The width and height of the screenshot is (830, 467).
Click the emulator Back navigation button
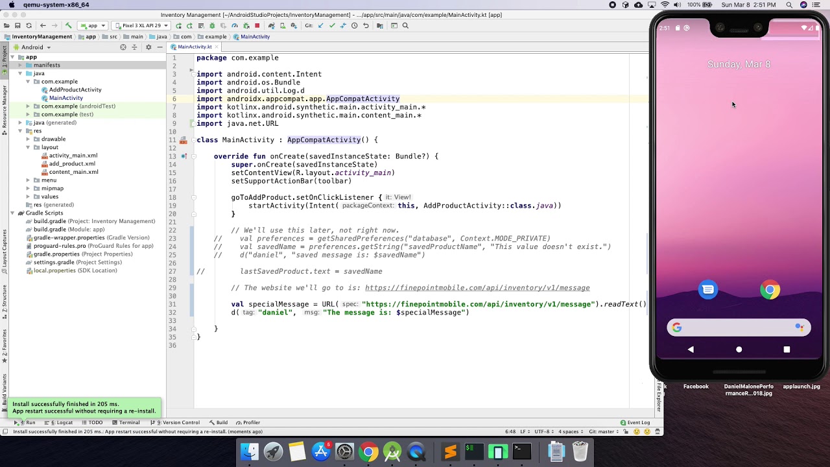pyautogui.click(x=691, y=350)
